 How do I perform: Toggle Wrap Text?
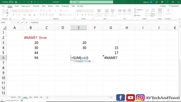64,11
